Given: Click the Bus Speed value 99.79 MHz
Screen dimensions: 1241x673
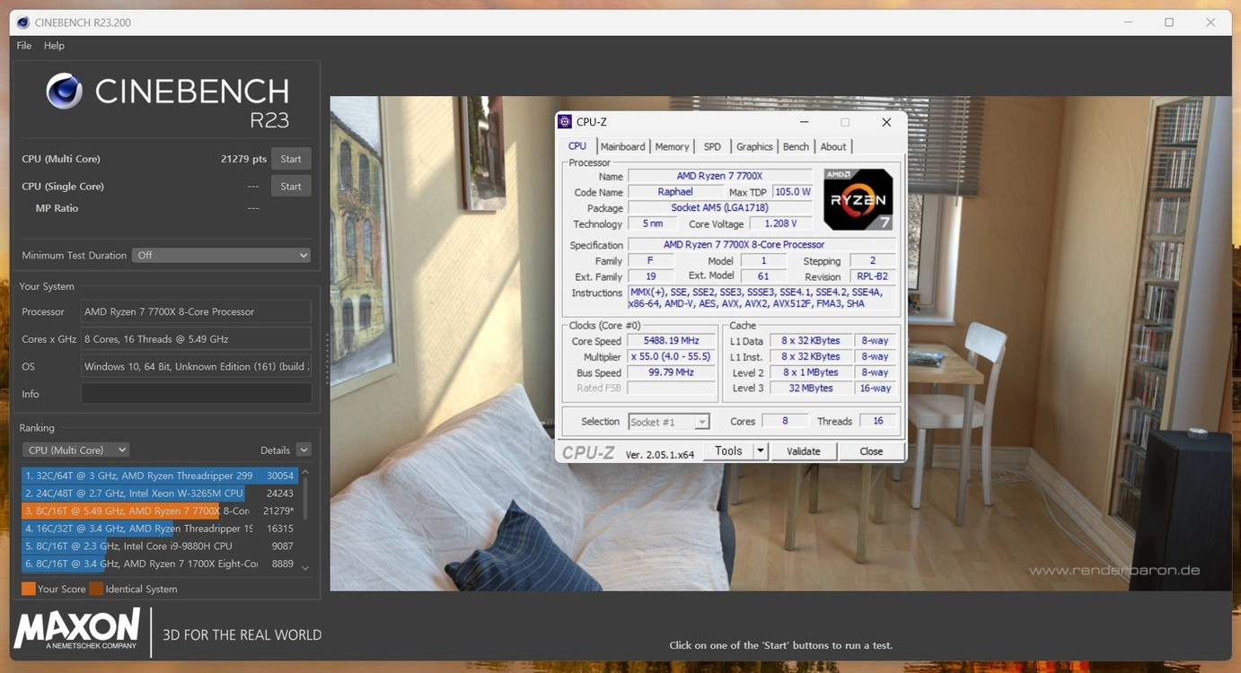Looking at the screenshot, I should [x=672, y=372].
